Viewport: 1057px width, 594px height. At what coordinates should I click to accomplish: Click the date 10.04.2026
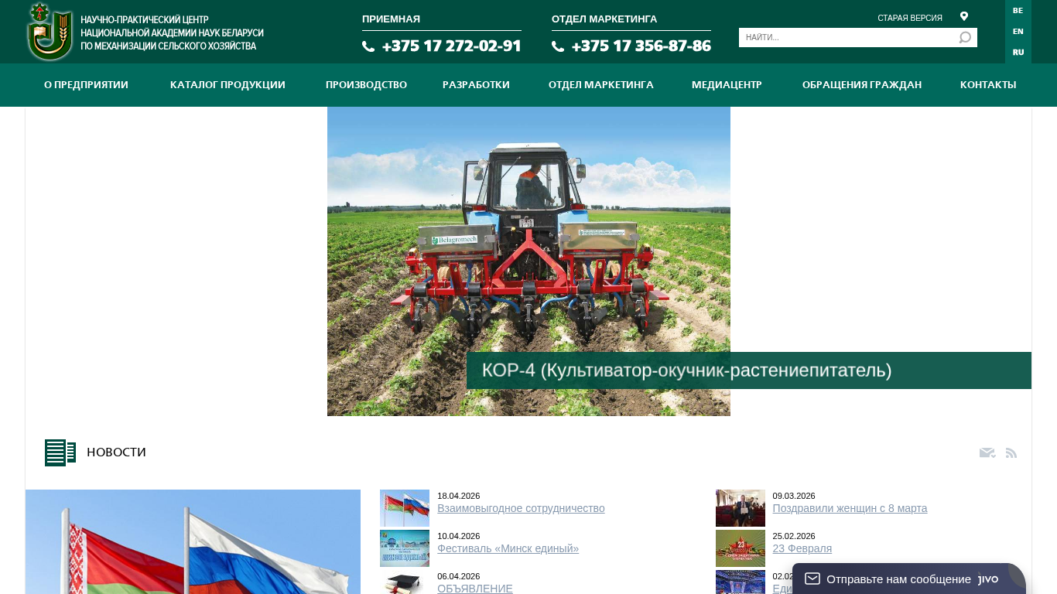pyautogui.click(x=459, y=536)
